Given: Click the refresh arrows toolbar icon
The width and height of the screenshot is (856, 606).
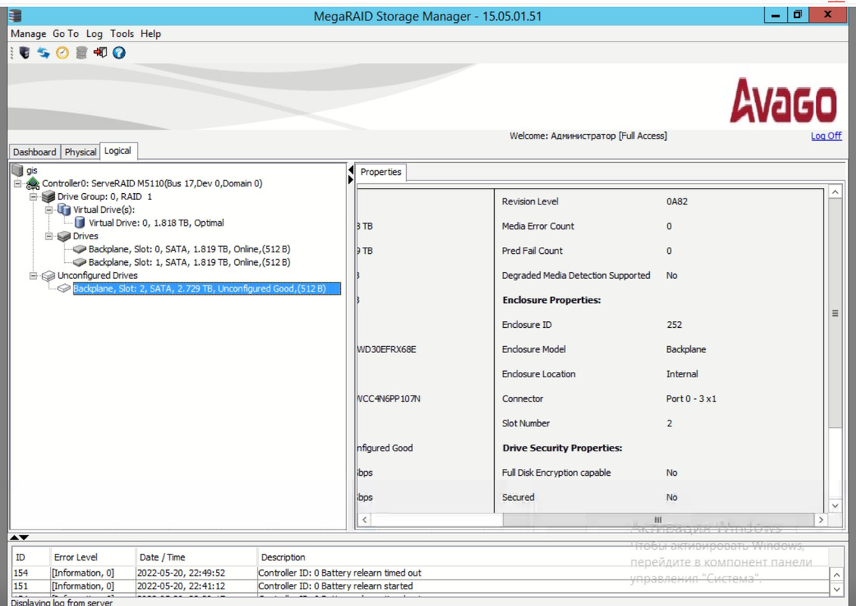Looking at the screenshot, I should [x=43, y=52].
